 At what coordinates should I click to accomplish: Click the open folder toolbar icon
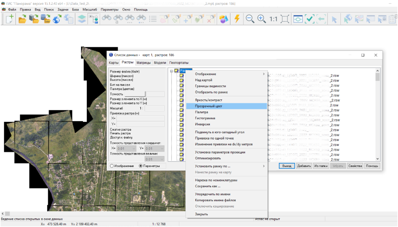[x=22, y=19]
